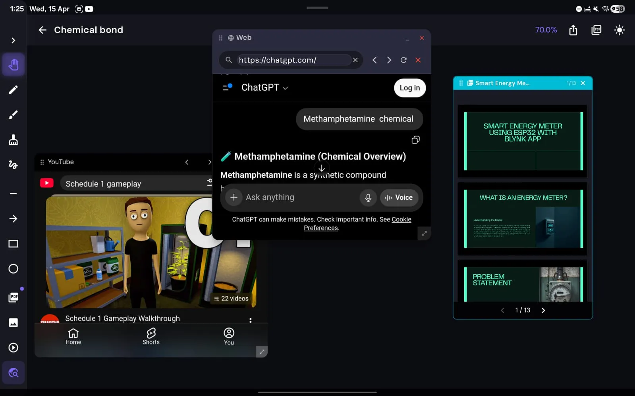Go forward in the Web browser window
Screen dimensions: 635x396
pos(389,60)
